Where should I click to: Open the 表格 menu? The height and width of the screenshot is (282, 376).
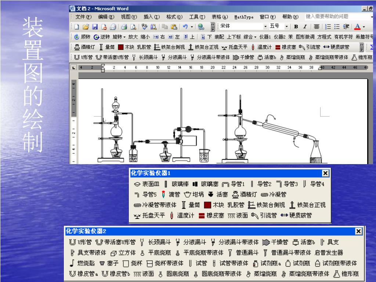coord(220,17)
